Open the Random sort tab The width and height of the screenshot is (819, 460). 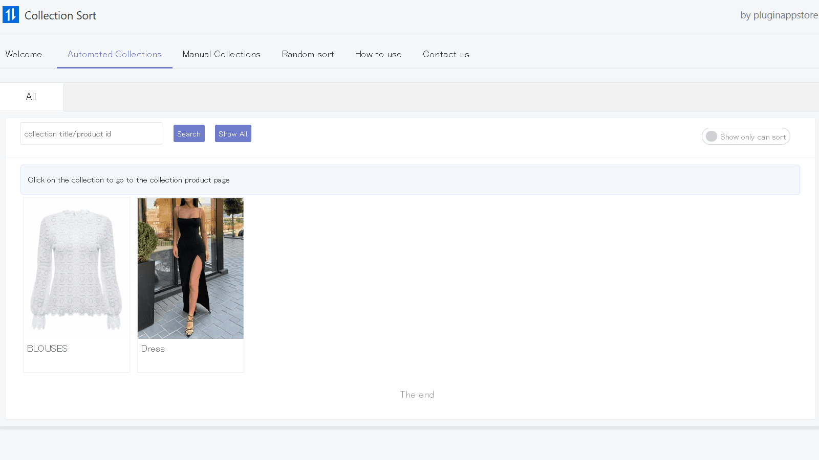click(308, 54)
